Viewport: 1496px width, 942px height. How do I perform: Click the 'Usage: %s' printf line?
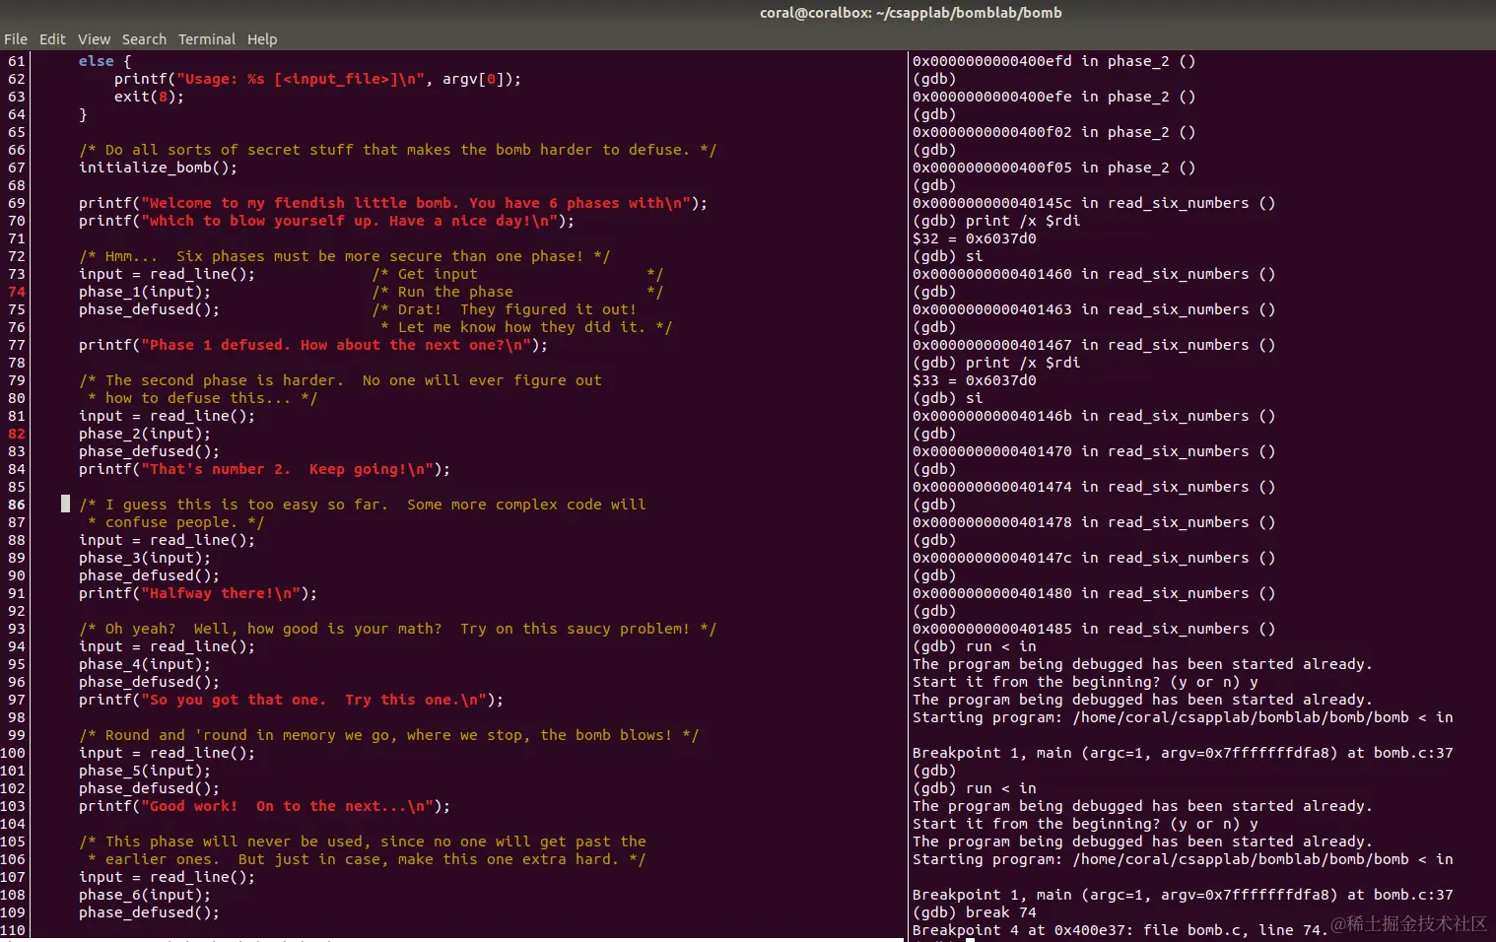pyautogui.click(x=317, y=79)
